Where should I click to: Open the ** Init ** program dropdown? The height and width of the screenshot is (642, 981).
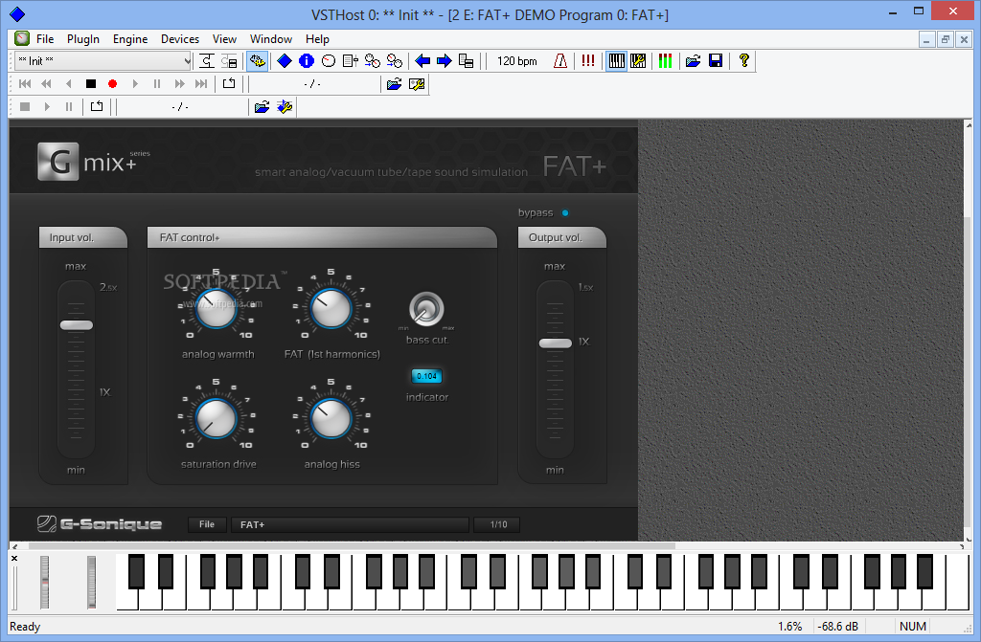pos(103,60)
